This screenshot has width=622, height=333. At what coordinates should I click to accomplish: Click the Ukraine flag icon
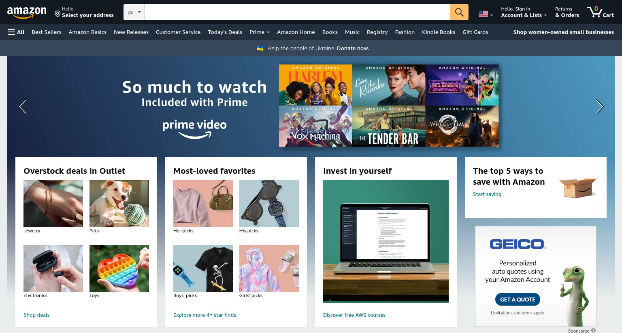(x=260, y=48)
